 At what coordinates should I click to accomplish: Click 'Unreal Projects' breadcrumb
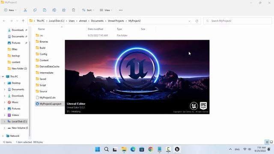coord(116,21)
